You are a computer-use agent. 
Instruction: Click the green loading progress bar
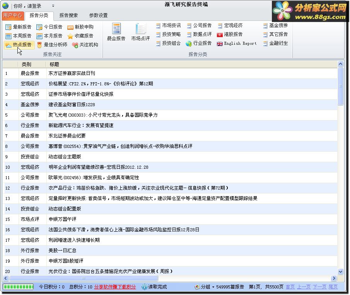[x=18, y=287]
